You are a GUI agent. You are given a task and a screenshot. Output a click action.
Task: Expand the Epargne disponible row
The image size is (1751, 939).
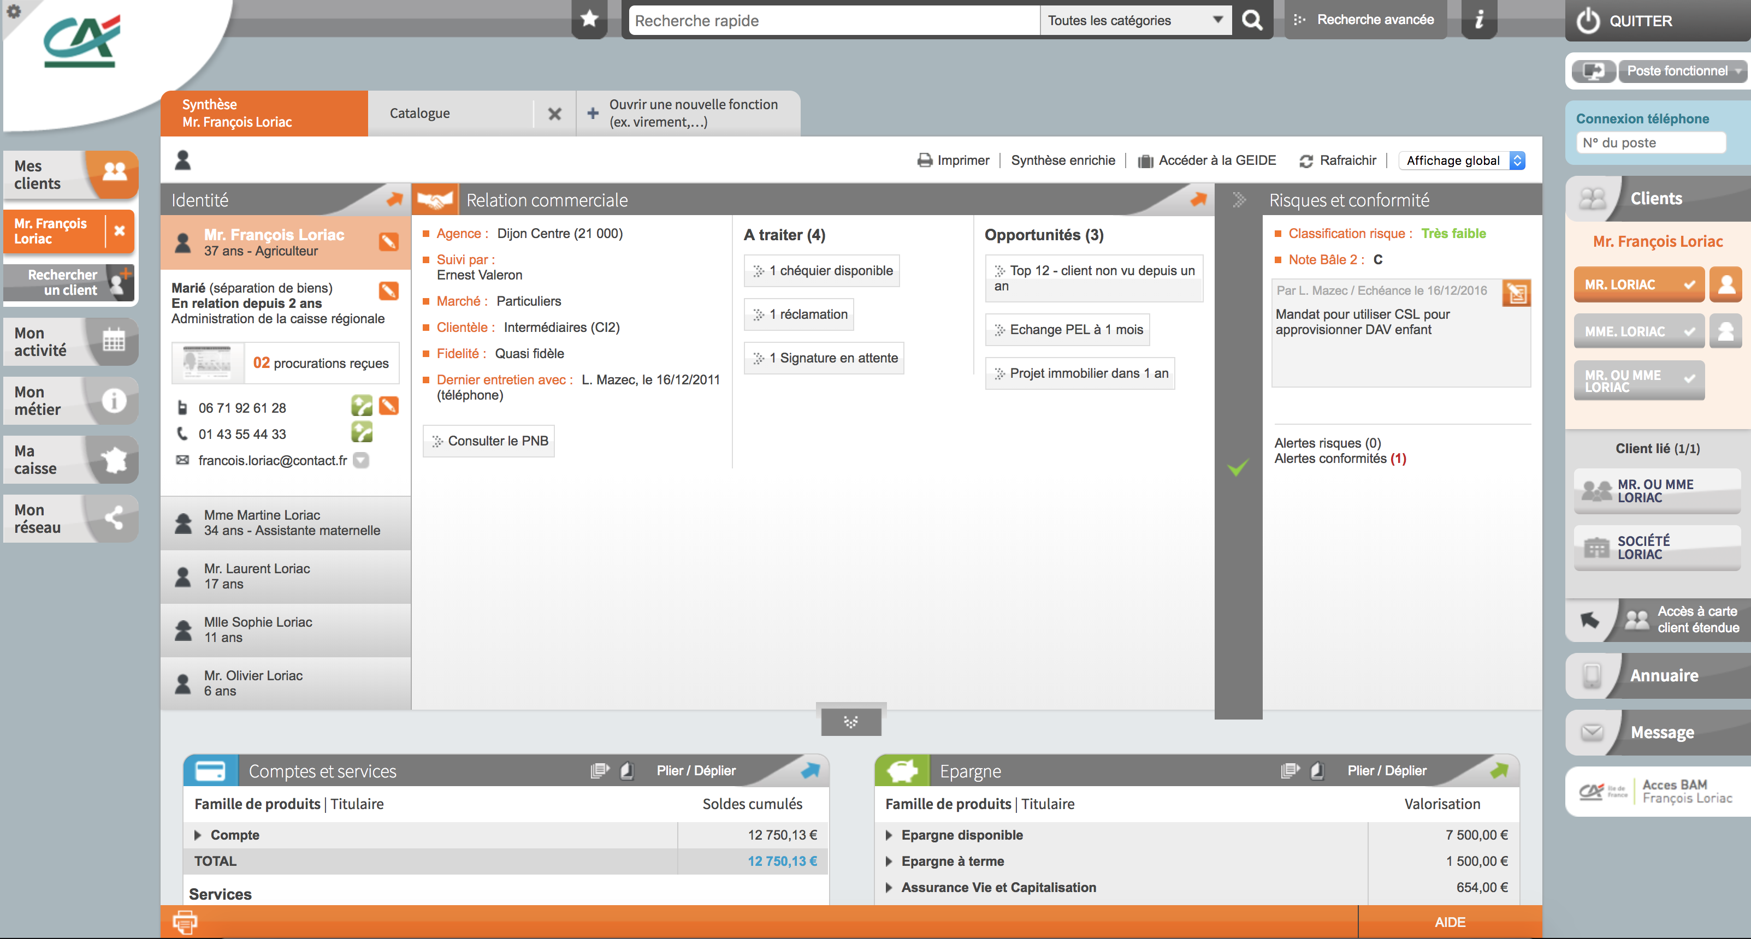[x=889, y=835]
